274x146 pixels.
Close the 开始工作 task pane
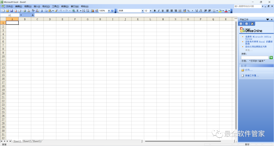[x=271, y=19]
